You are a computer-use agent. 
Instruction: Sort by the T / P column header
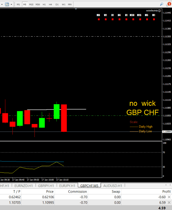click(11, 192)
